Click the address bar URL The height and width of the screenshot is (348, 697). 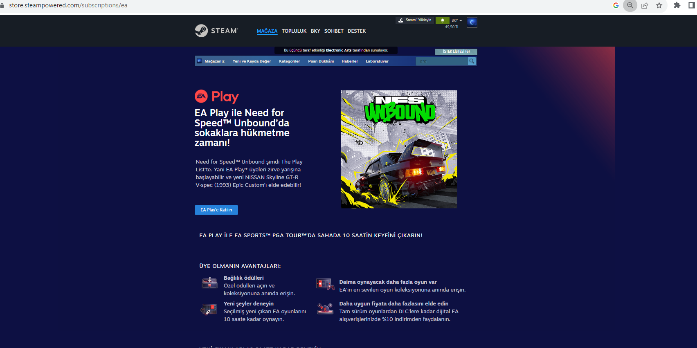click(x=68, y=5)
